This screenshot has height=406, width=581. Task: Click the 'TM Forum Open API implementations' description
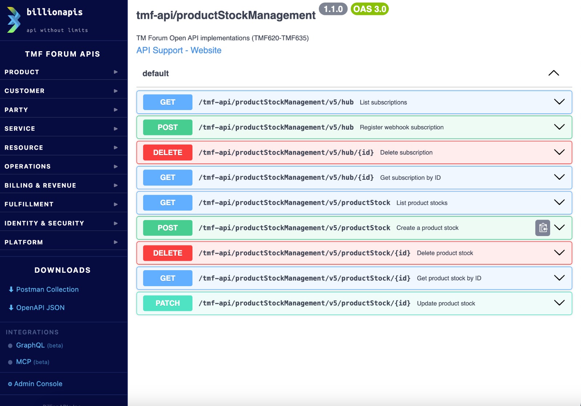pyautogui.click(x=223, y=38)
